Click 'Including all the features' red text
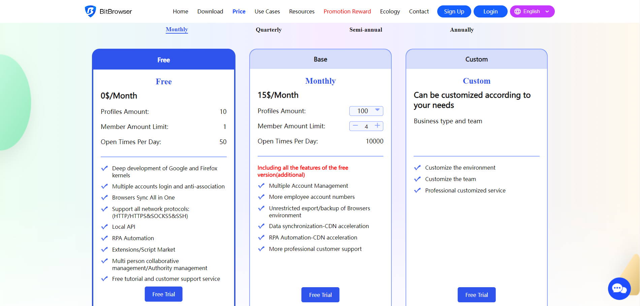The height and width of the screenshot is (306, 640). point(303,171)
